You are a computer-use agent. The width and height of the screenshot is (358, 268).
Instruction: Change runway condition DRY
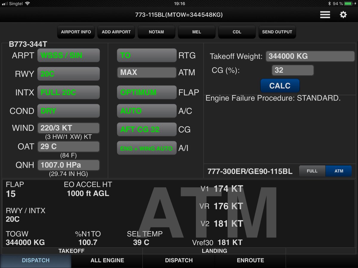[x=68, y=111]
